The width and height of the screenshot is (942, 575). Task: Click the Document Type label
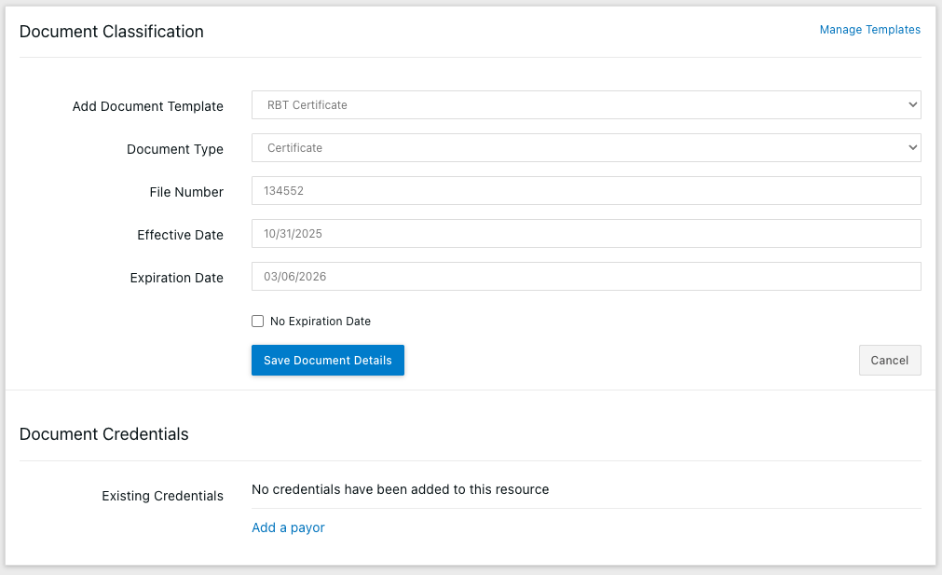175,149
